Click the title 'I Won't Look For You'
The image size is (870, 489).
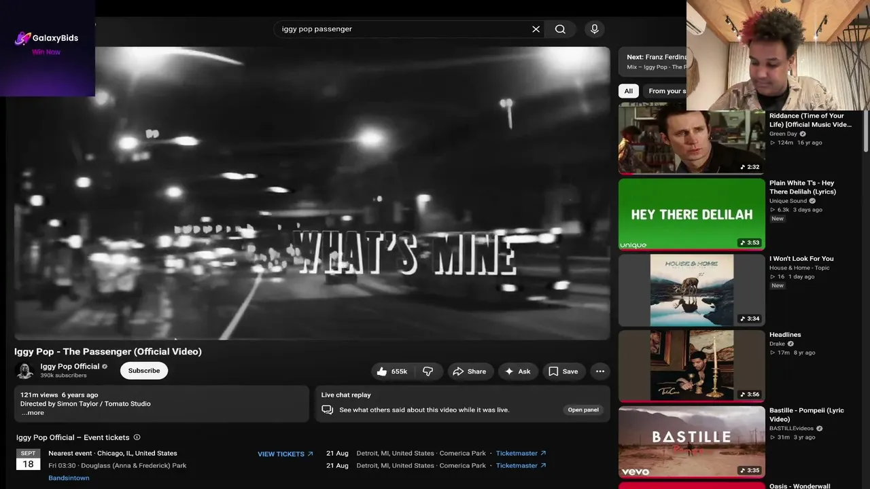(x=801, y=259)
